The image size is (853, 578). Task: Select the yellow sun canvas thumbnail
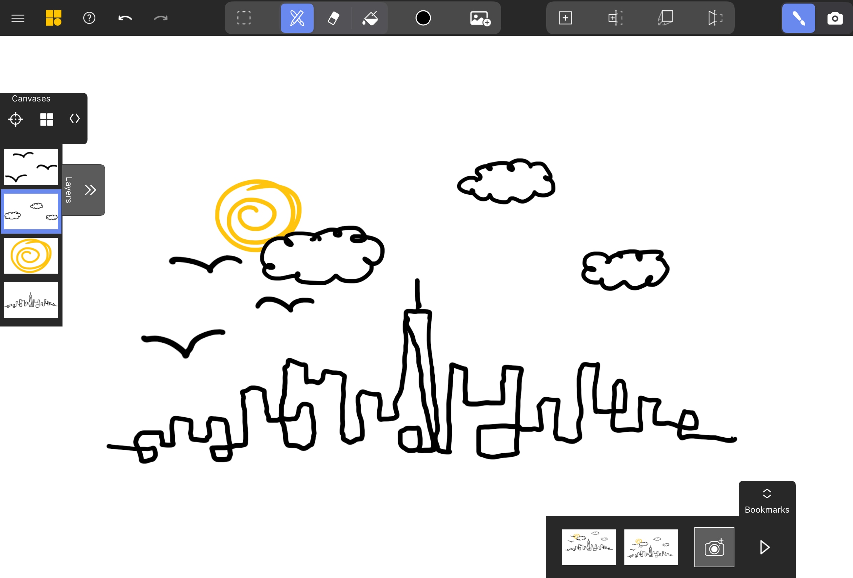point(31,256)
